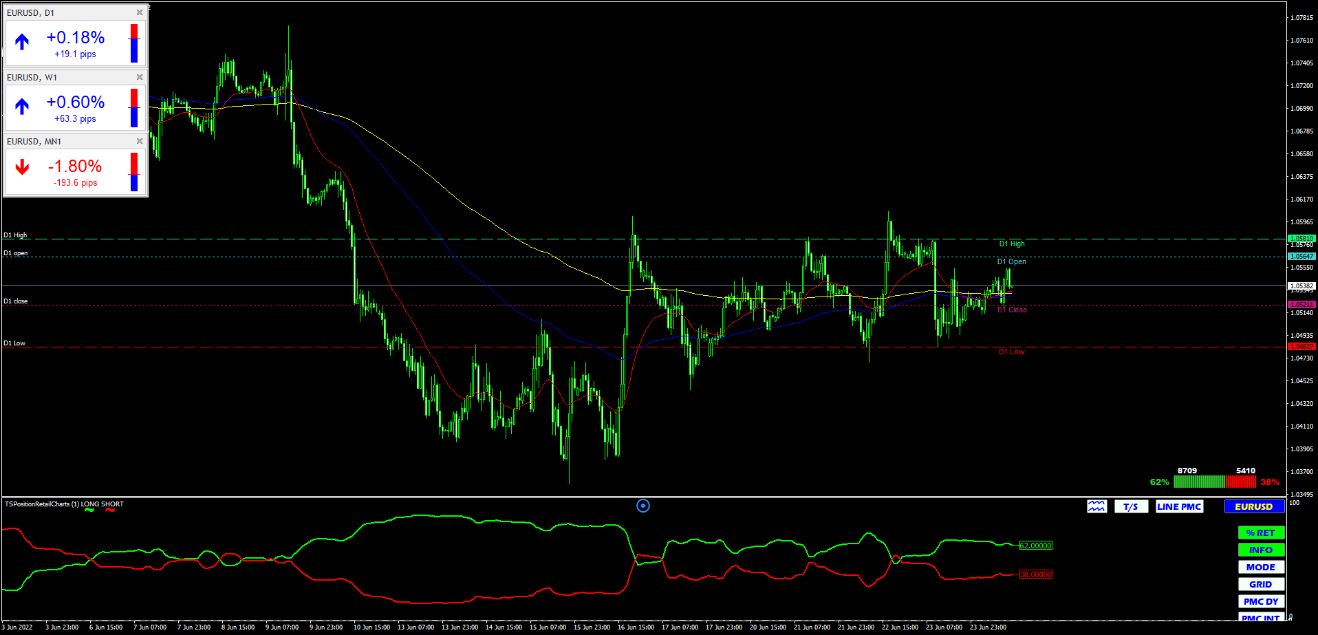
Task: Click the '16 Jun 15:00' time axis label
Action: pyautogui.click(x=636, y=627)
